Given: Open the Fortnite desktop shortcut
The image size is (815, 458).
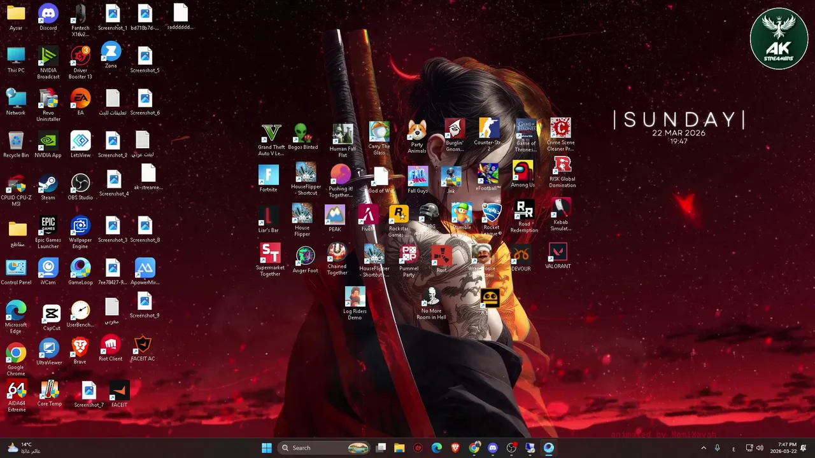Looking at the screenshot, I should pos(268,179).
